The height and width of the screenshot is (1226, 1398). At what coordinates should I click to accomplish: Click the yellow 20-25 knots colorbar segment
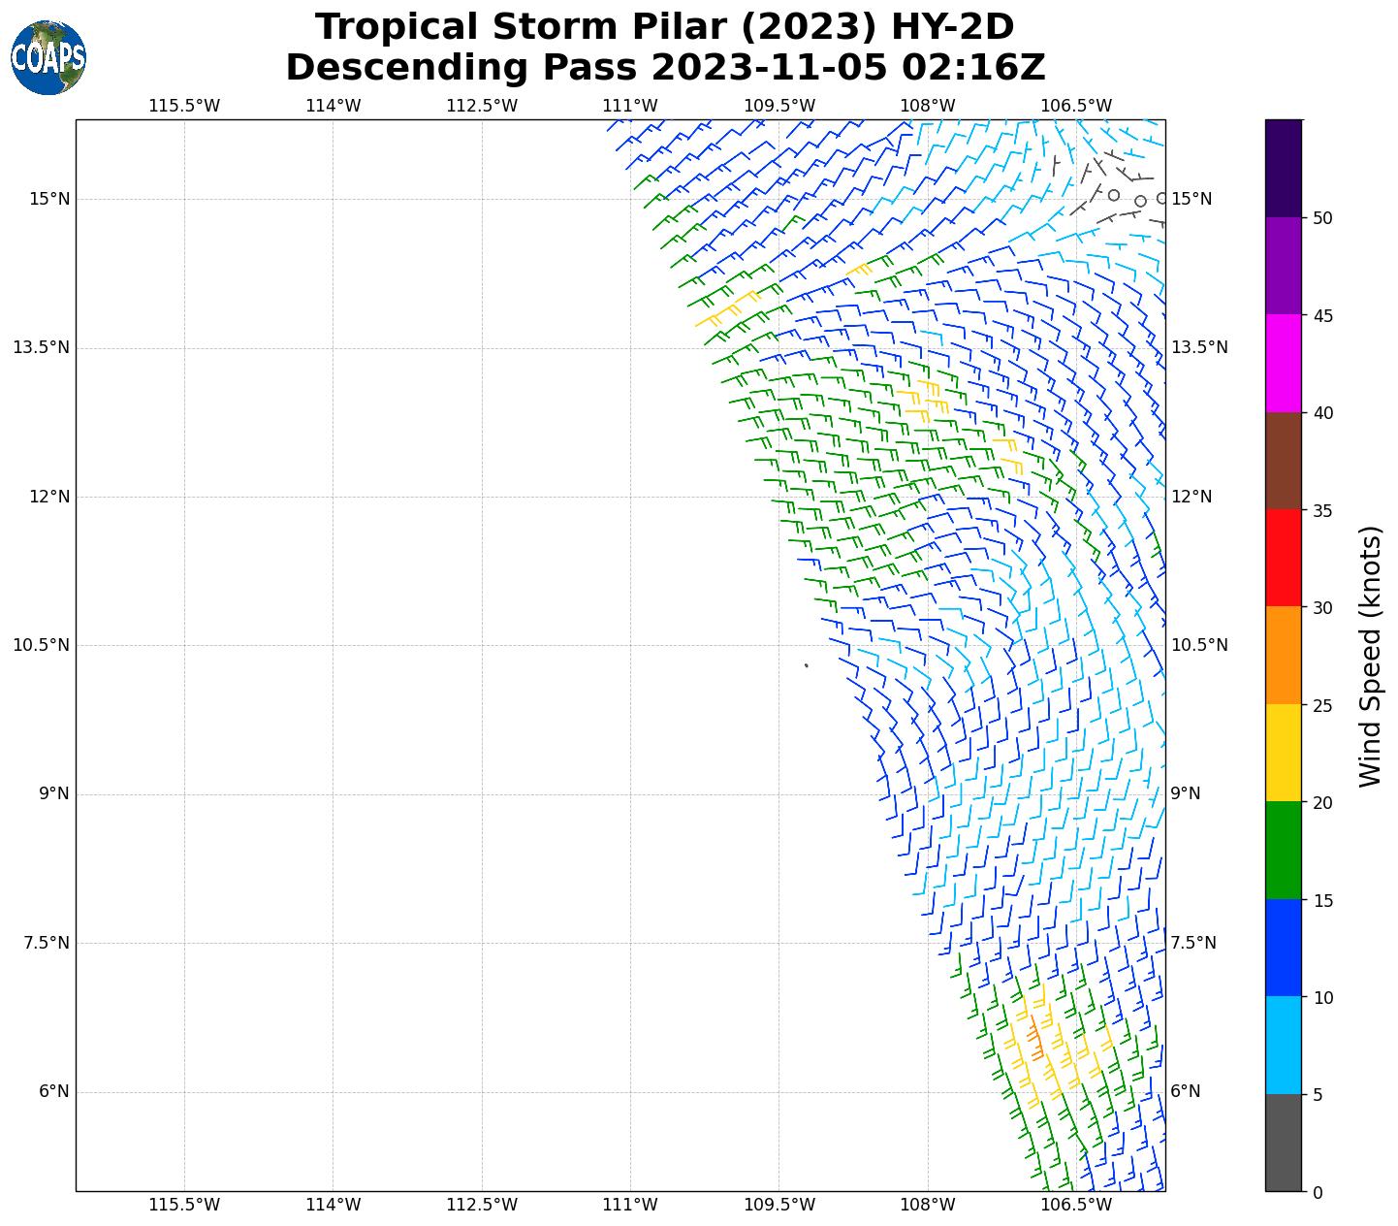(x=1284, y=753)
